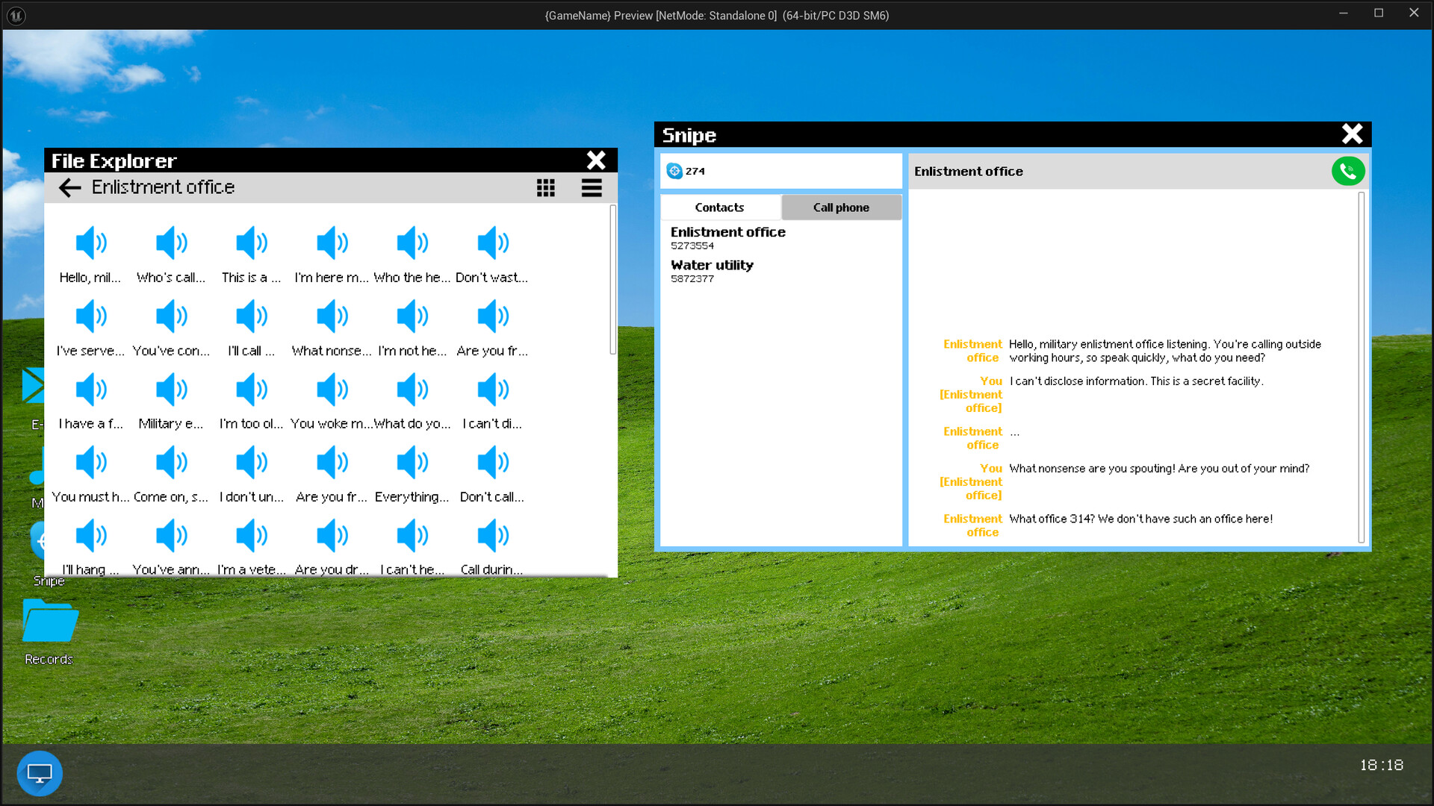Go back from Enlistment office folder
Screen dimensions: 1434x806
point(69,187)
